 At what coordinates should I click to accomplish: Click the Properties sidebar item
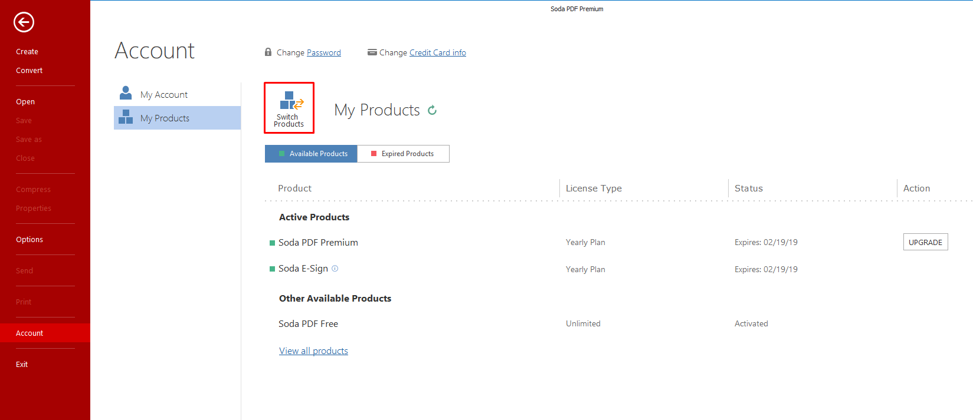34,209
